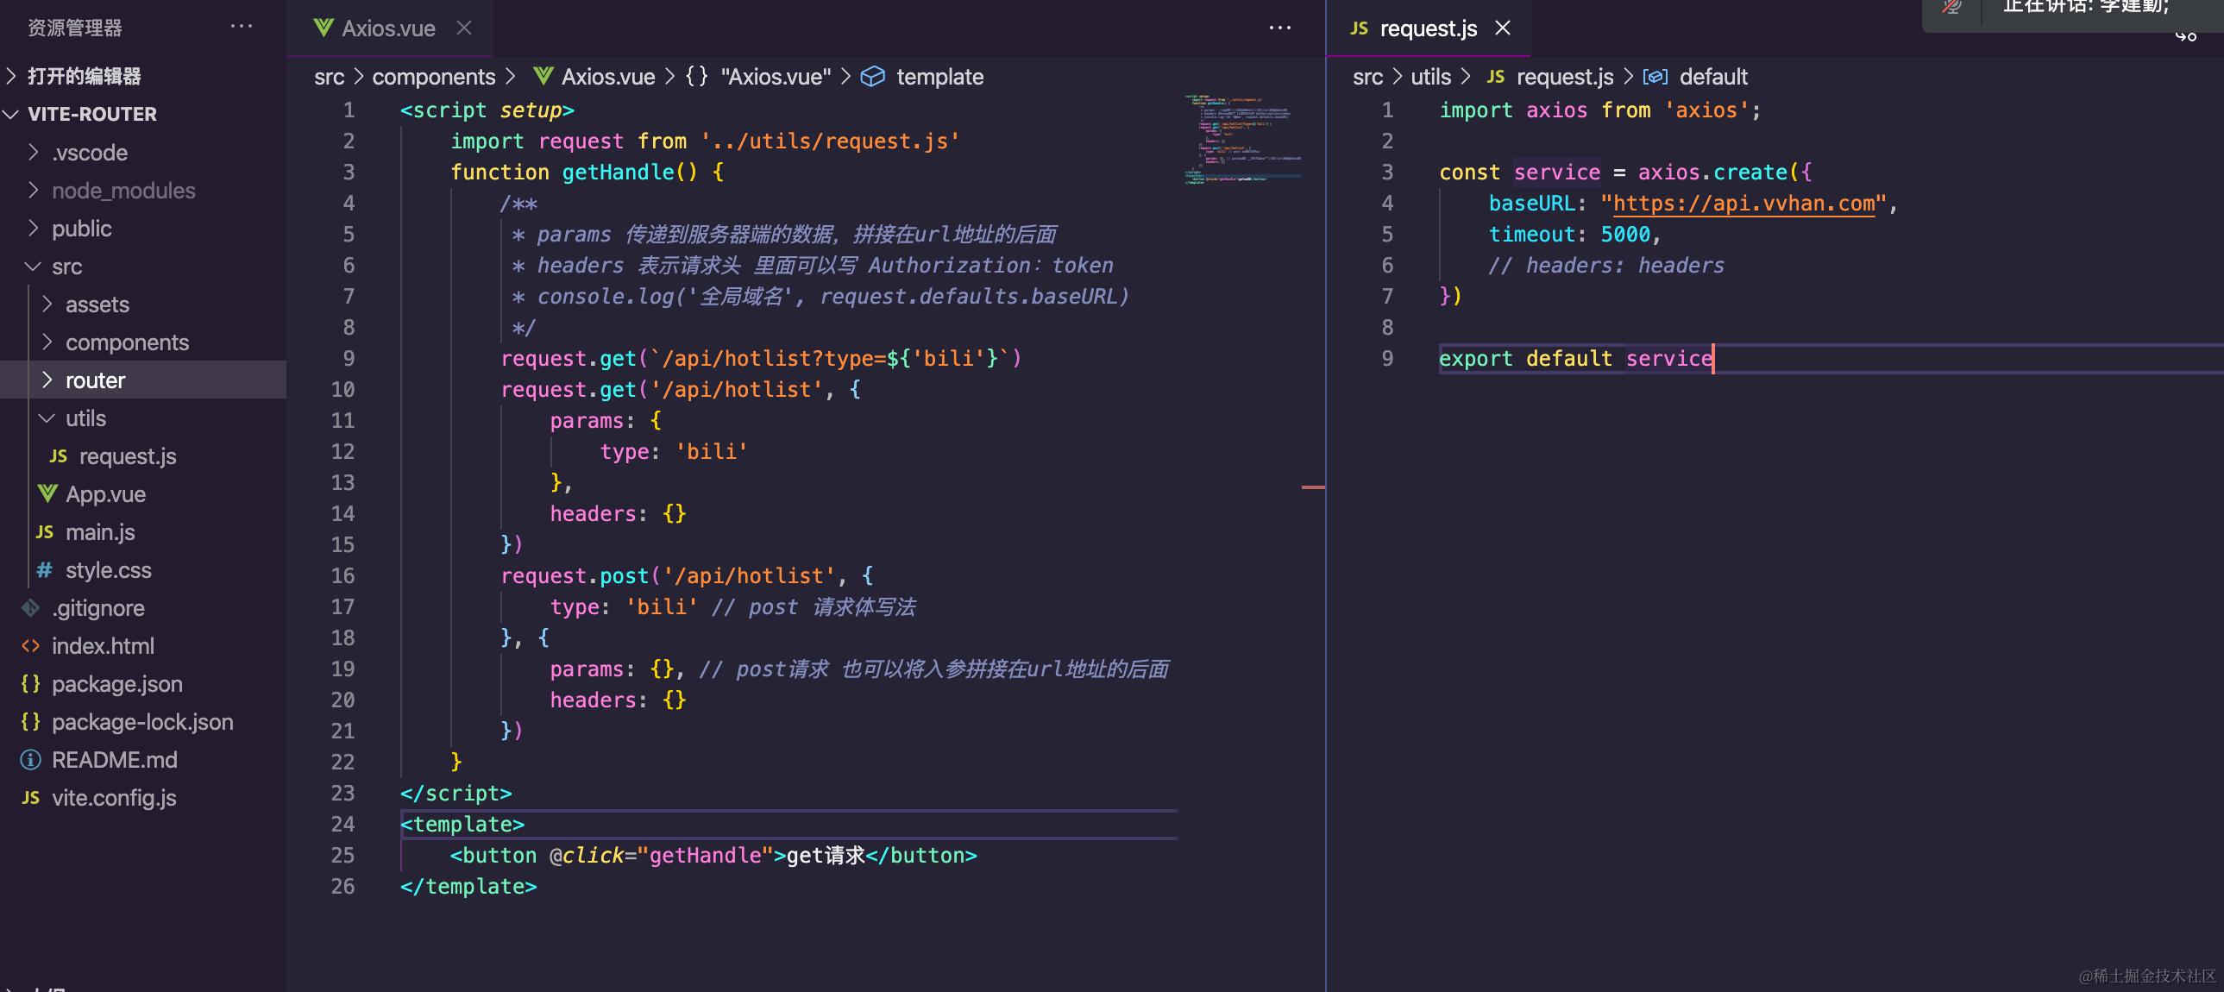Click the minimap in the Axios.vue editor
The height and width of the screenshot is (992, 2224).
1241,138
